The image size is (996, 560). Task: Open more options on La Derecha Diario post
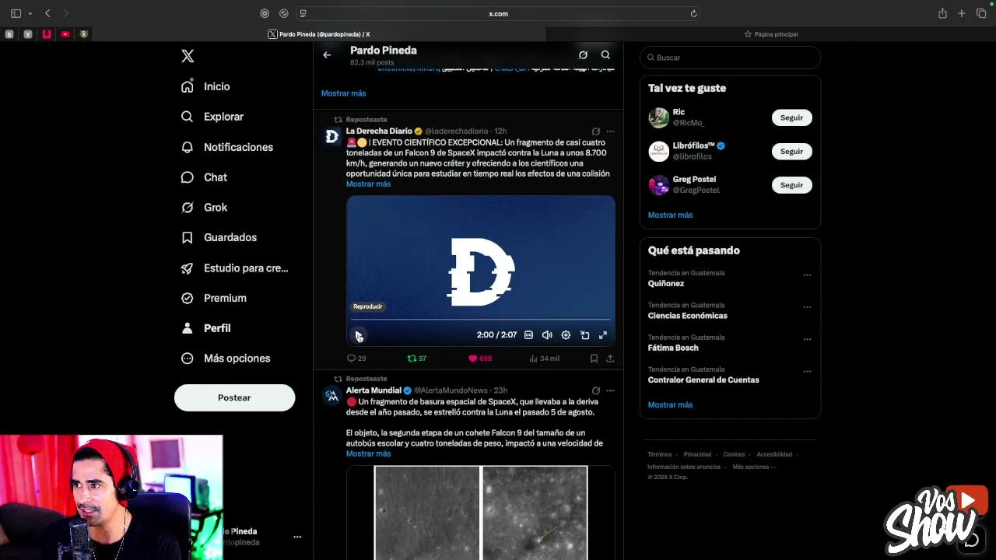[x=610, y=131]
